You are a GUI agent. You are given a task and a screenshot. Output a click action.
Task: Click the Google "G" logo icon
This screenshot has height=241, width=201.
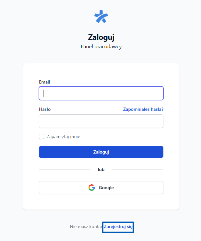click(x=92, y=188)
